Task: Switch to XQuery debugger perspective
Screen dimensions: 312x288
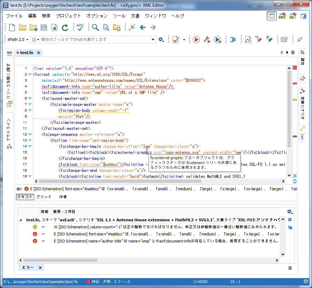Action: point(293,16)
